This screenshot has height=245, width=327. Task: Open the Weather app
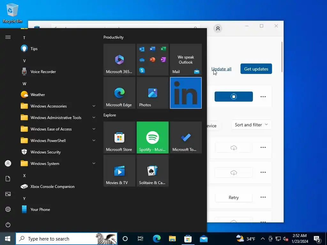pyautogui.click(x=58, y=94)
